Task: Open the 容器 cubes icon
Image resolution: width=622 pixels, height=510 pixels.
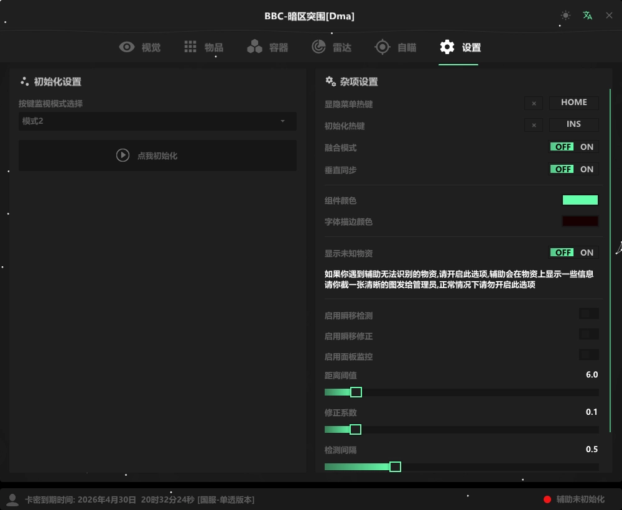Action: pyautogui.click(x=254, y=47)
